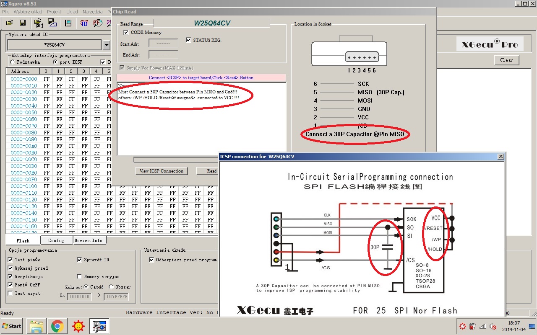Screen dimensions: 537x335
Task: Click the Chip Read dialog title bar
Action: pos(274,12)
